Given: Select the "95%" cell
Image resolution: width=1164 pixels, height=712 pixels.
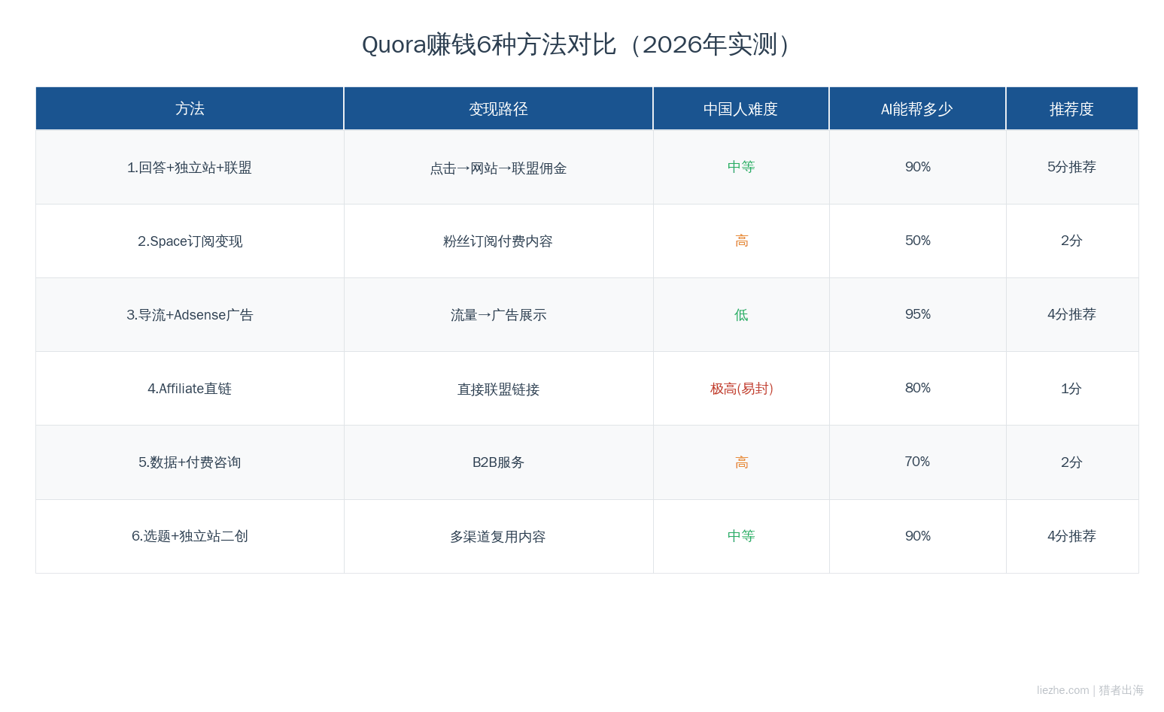Looking at the screenshot, I should (917, 314).
